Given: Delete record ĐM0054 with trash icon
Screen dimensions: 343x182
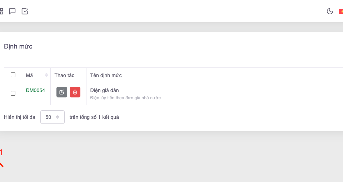Looking at the screenshot, I should (x=75, y=92).
